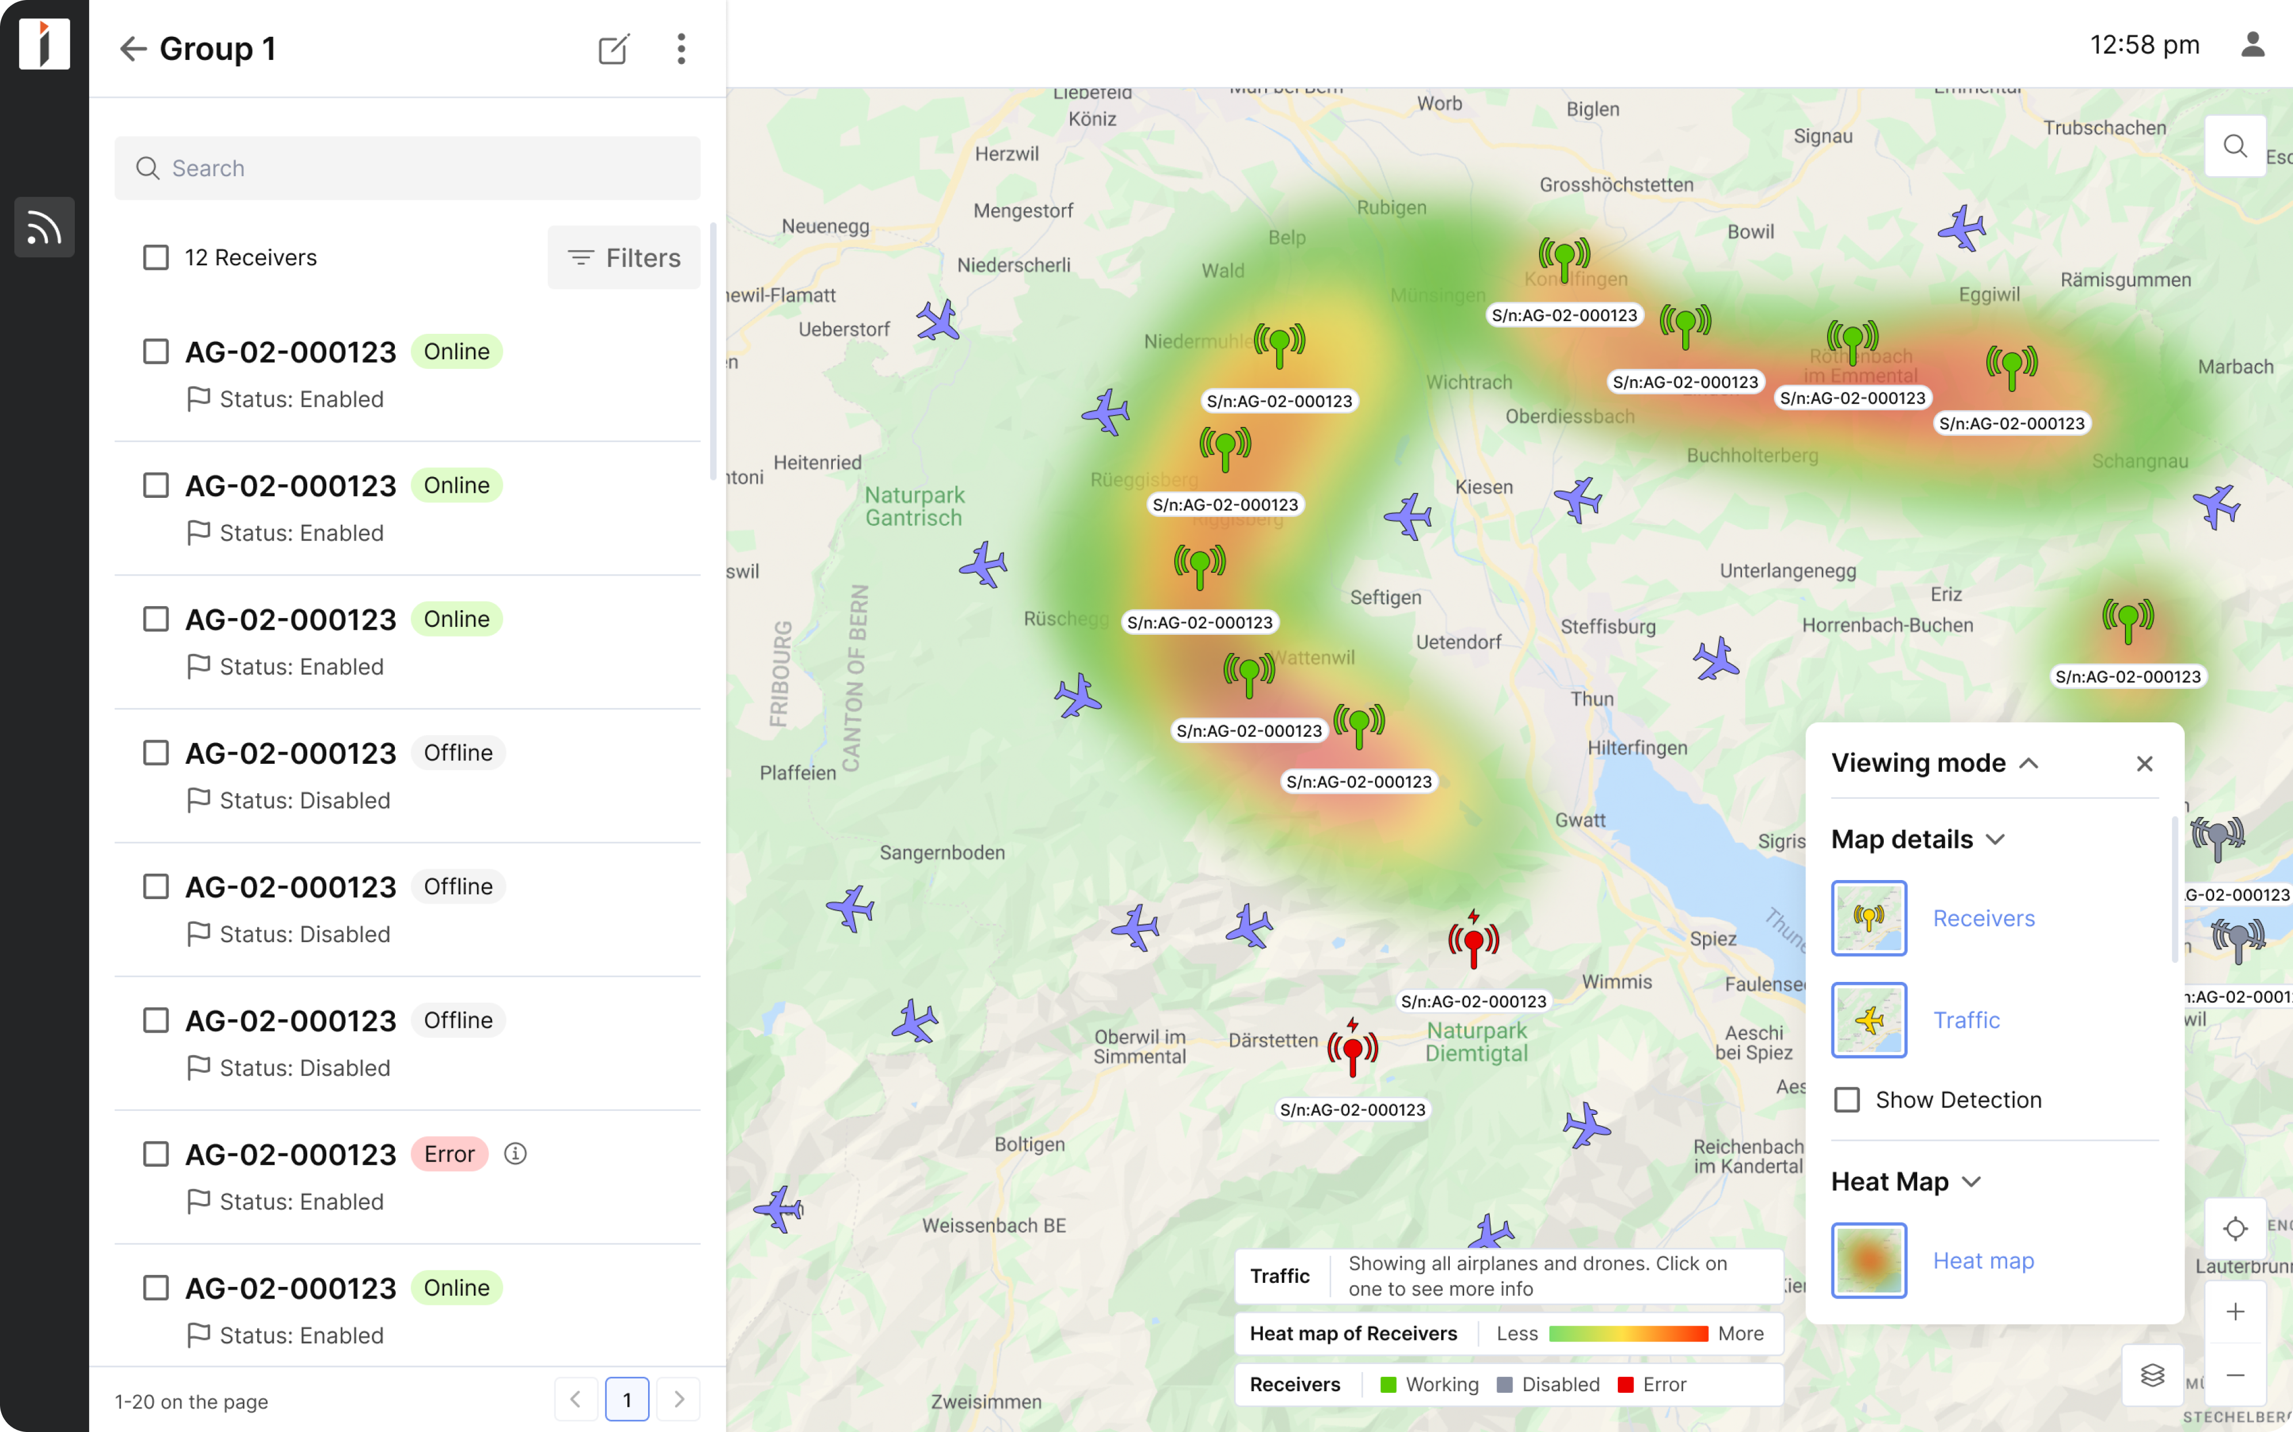The height and width of the screenshot is (1432, 2293).
Task: Click the map layers icon at bottom right
Action: (2153, 1375)
